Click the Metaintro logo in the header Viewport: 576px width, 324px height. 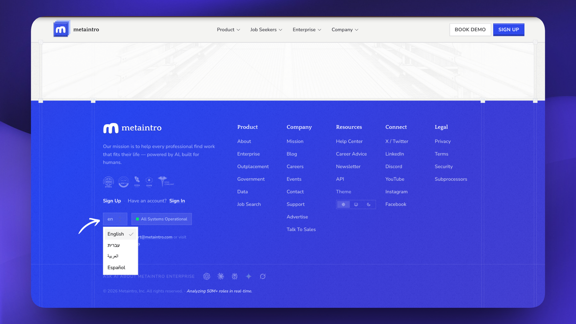pos(77,29)
